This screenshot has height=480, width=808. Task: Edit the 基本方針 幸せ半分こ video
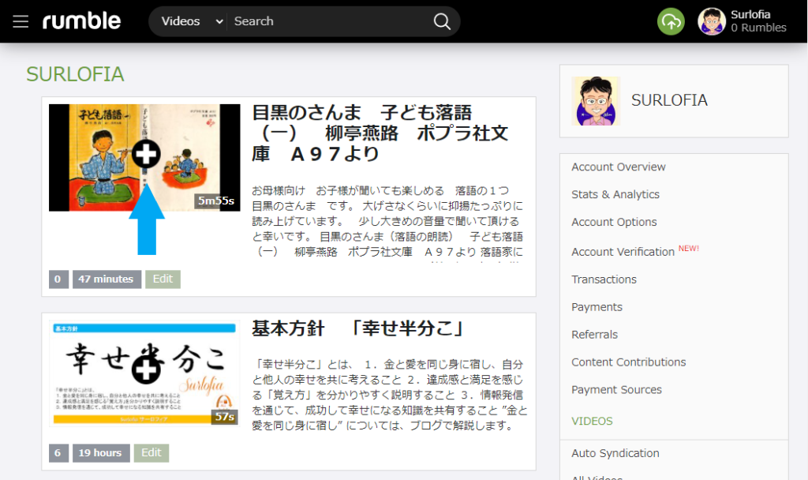point(151,452)
